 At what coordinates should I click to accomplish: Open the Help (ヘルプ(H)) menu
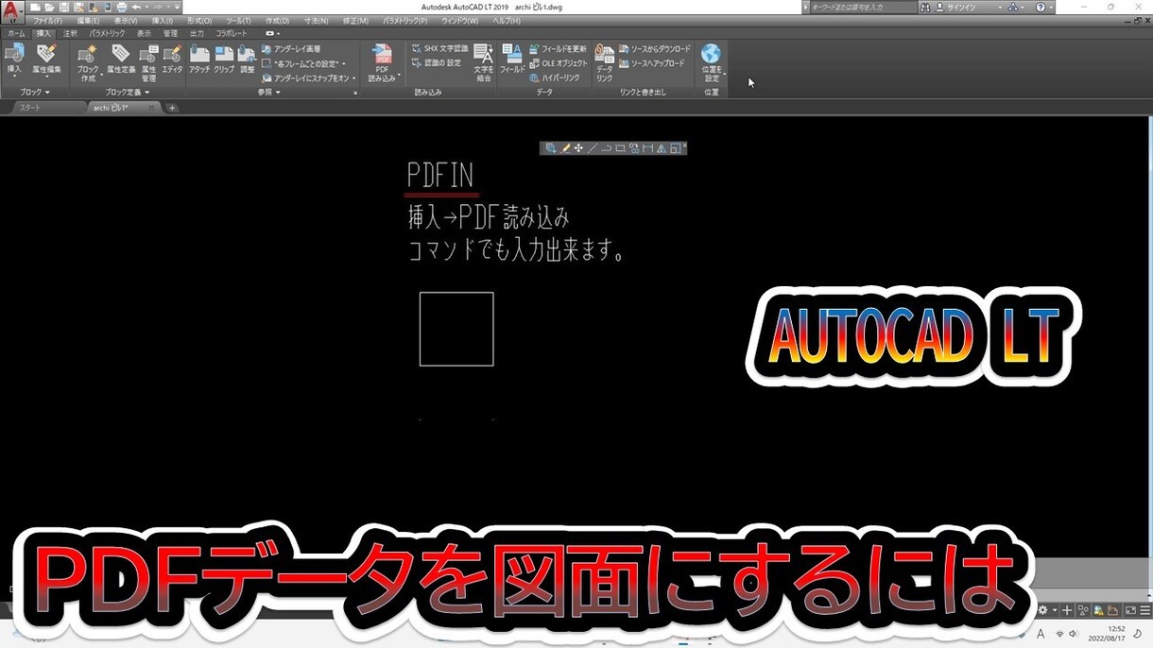pyautogui.click(x=507, y=21)
